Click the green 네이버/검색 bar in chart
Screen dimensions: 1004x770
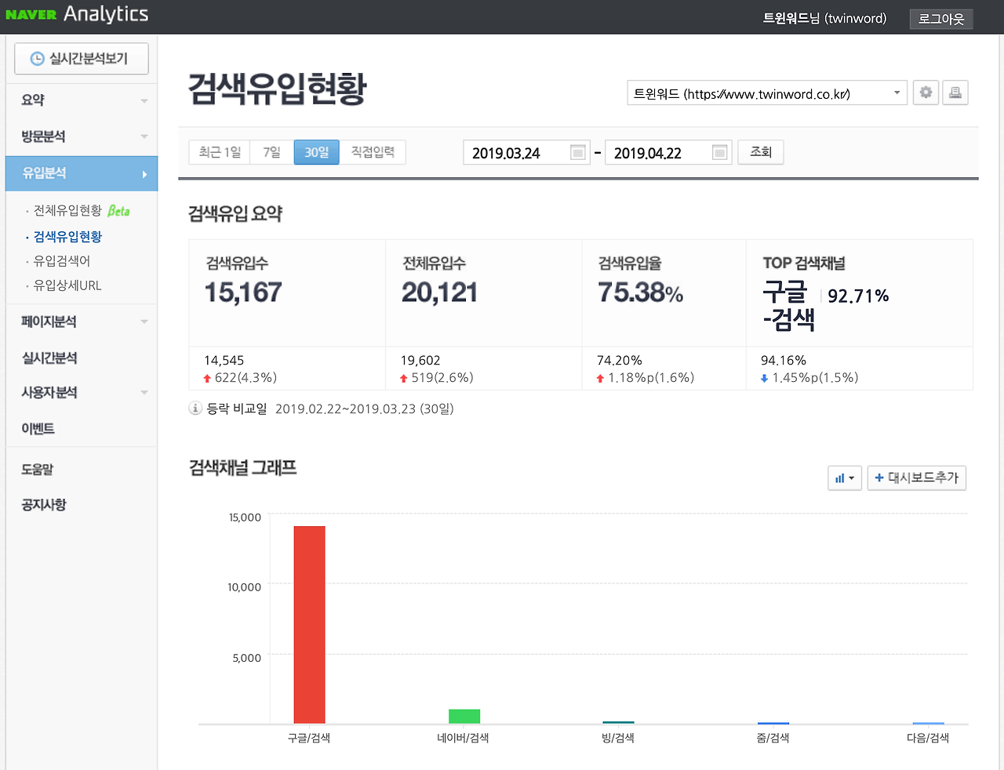[464, 717]
